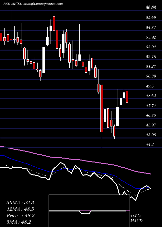Select the 52.16 price axis label

tap(151, 57)
